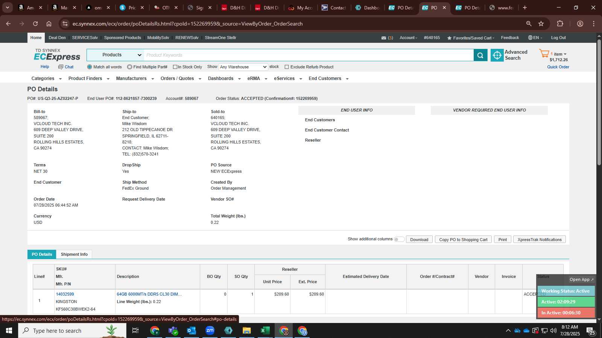Image resolution: width=602 pixels, height=338 pixels.
Task: Go back to previous page
Action: pyautogui.click(x=8, y=24)
